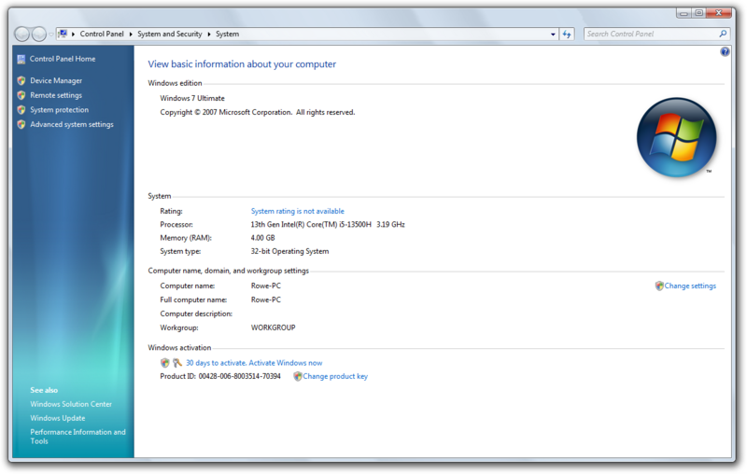Click the search magnifier icon

pos(723,34)
